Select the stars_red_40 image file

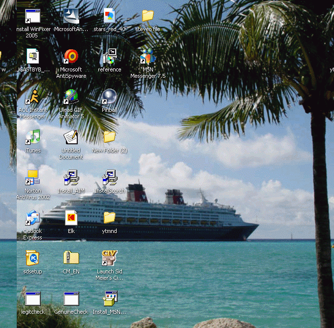[x=110, y=16]
